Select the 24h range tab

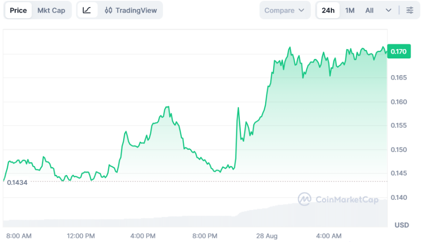coord(328,10)
